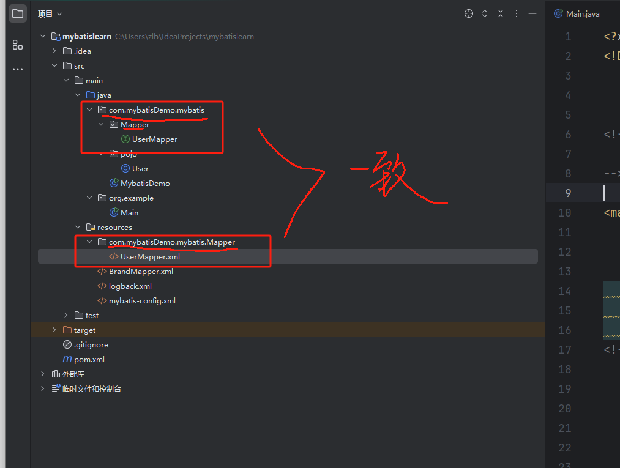Screen dimensions: 620x468
Task: Select the UserMapper interface icon
Action: (x=125, y=139)
